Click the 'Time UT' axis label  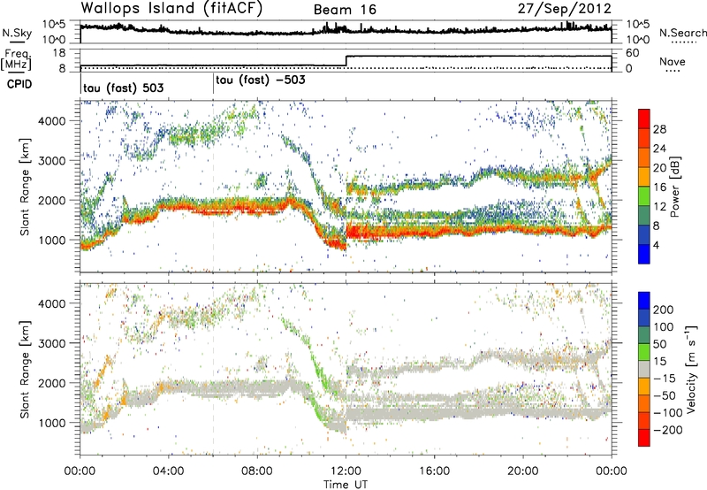click(x=346, y=484)
